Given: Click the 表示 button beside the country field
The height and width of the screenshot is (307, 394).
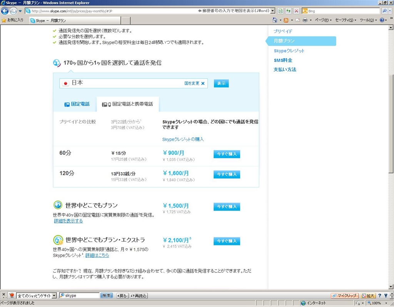Looking at the screenshot, I should [x=221, y=83].
